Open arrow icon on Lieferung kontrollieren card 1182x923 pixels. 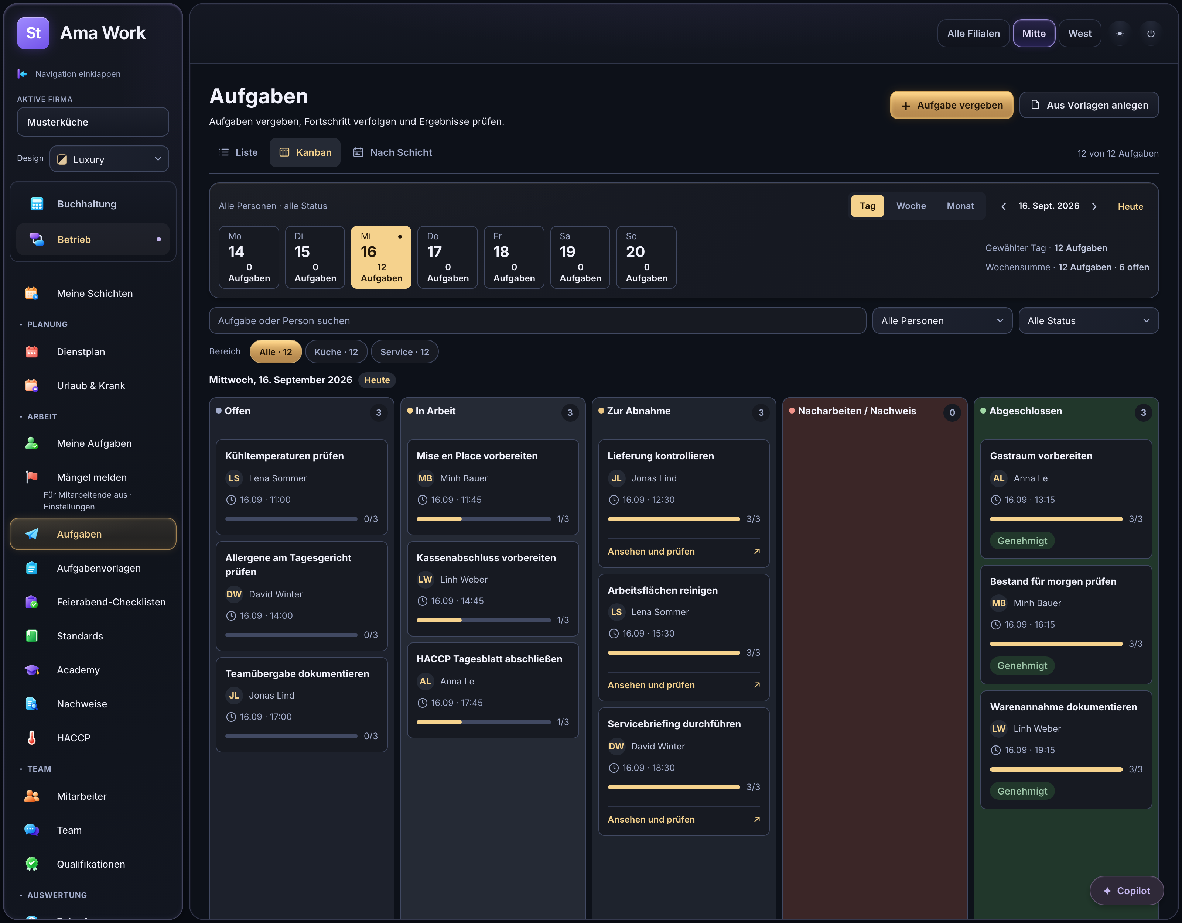pos(756,551)
